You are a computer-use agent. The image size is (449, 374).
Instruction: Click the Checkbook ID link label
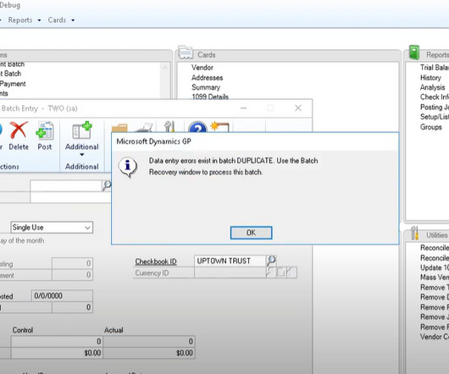156,261
